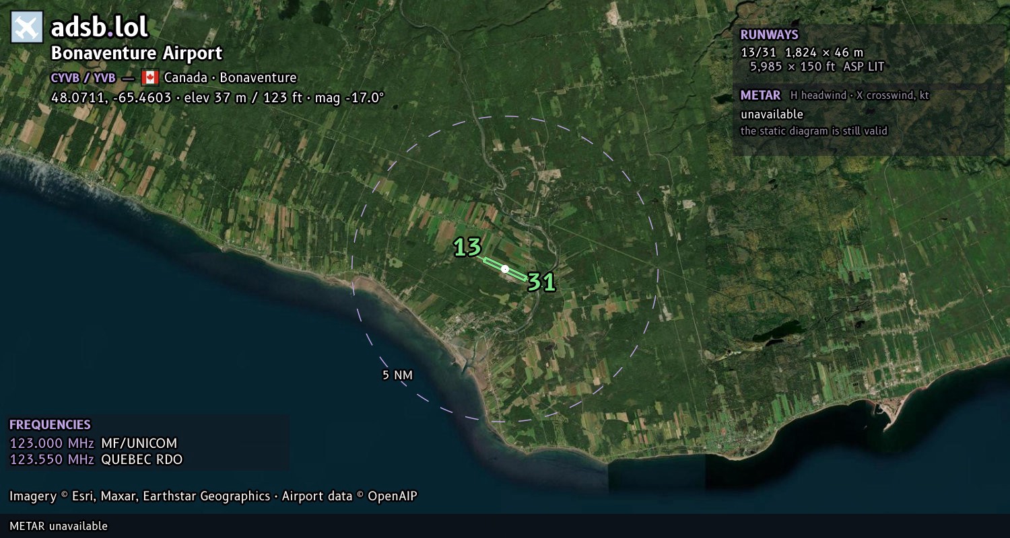
Task: Click the MF/UNICOM frequency label
Action: click(139, 443)
